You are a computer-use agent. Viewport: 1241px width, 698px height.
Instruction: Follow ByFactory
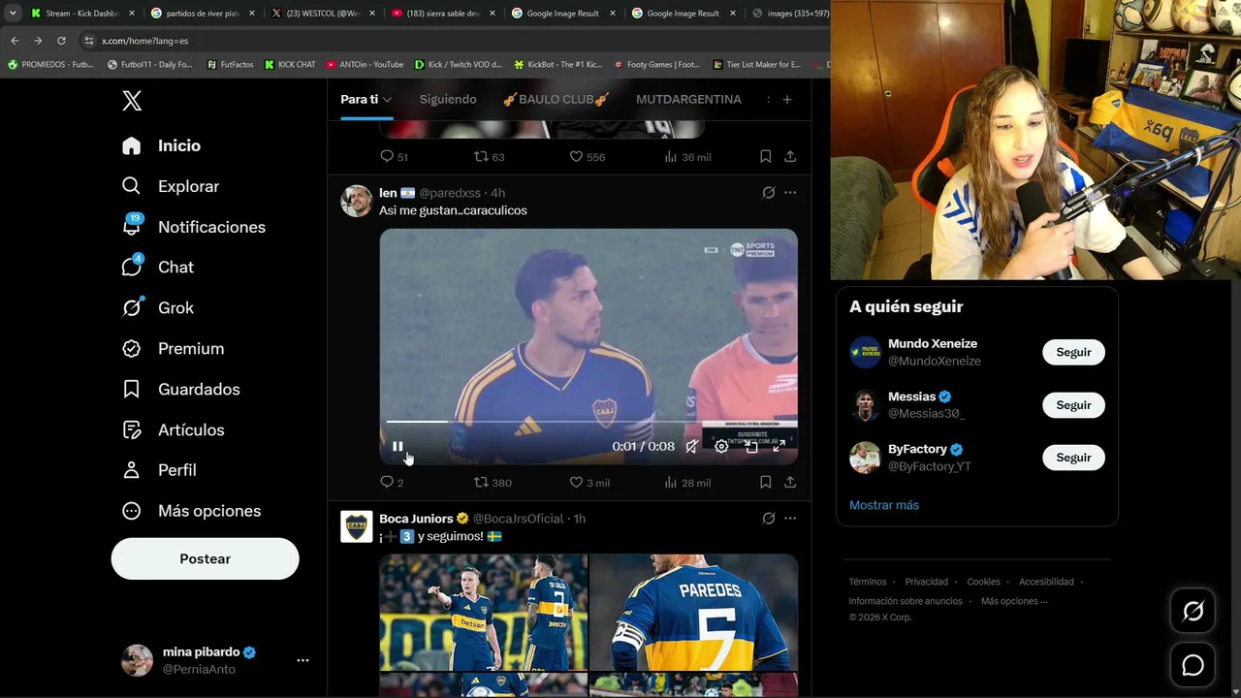1073,458
